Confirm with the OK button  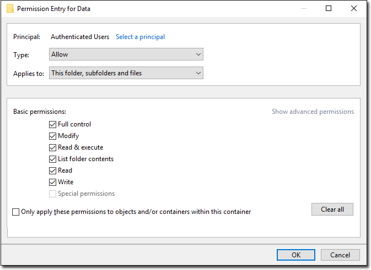click(296, 255)
